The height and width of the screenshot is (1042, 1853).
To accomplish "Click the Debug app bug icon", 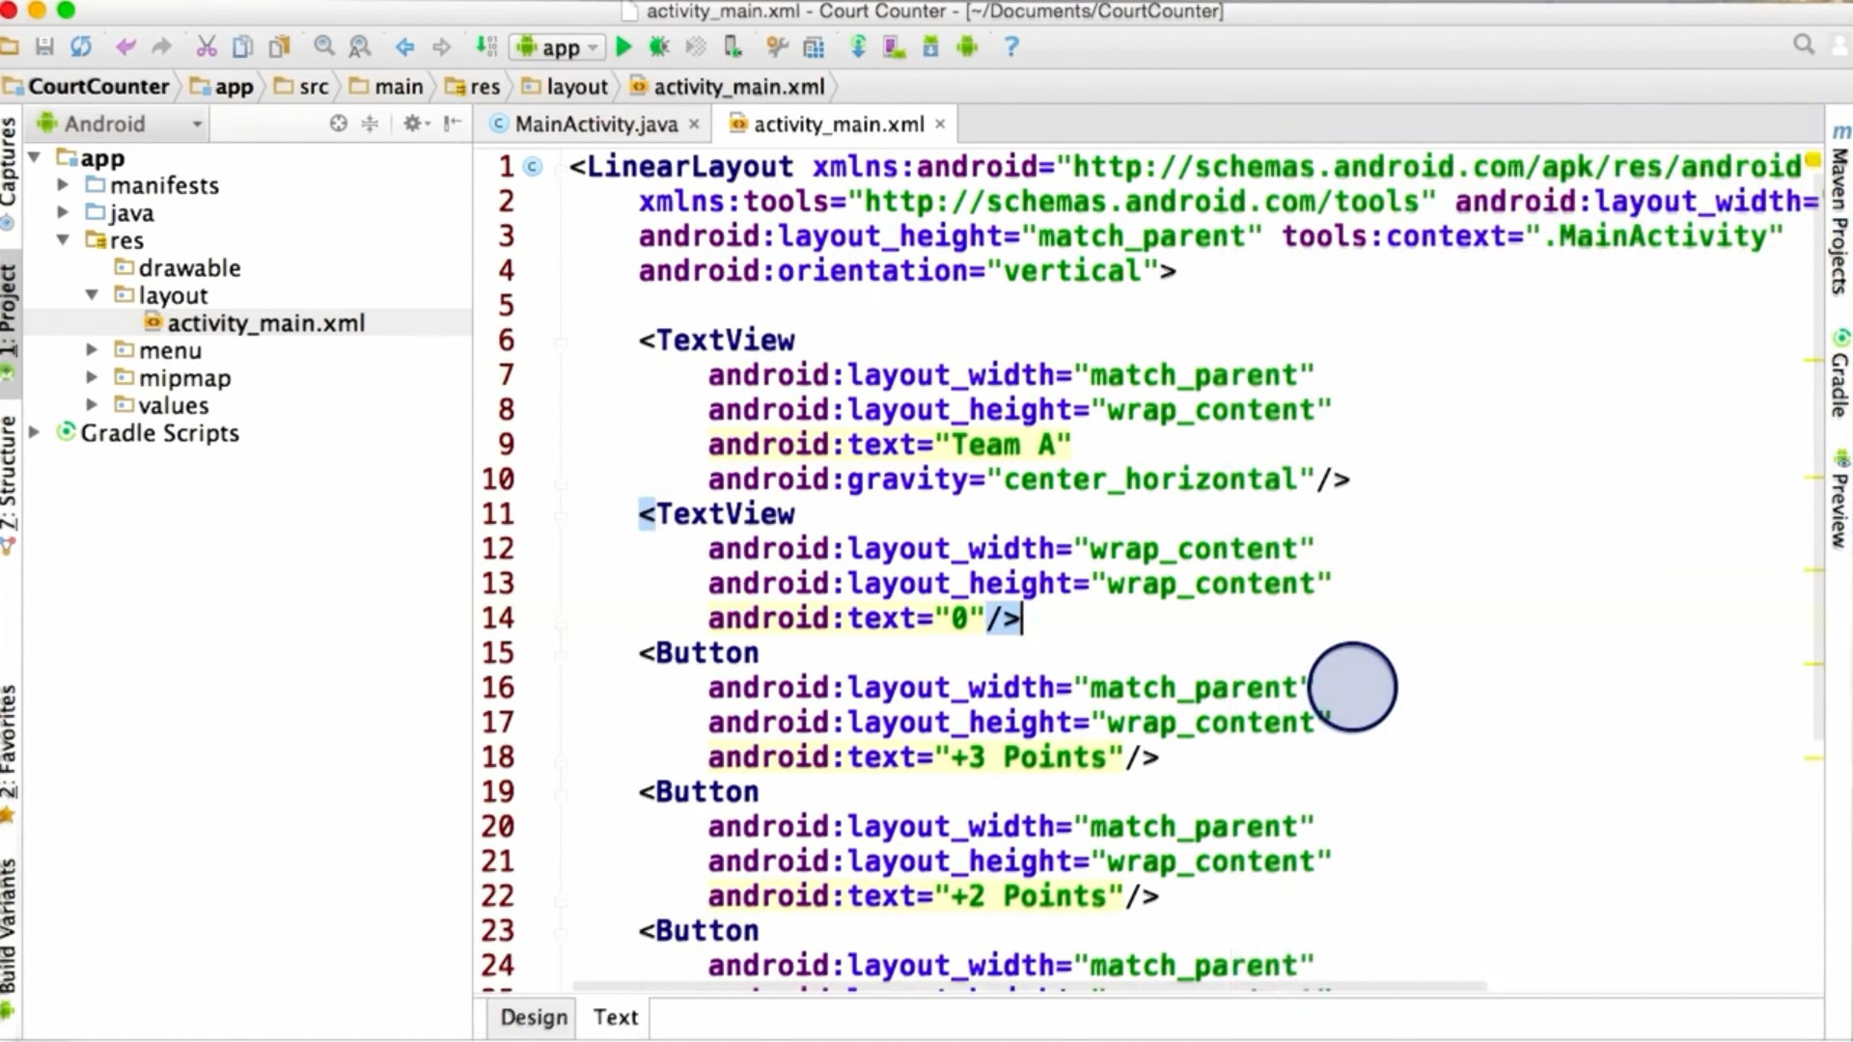I will tap(659, 46).
